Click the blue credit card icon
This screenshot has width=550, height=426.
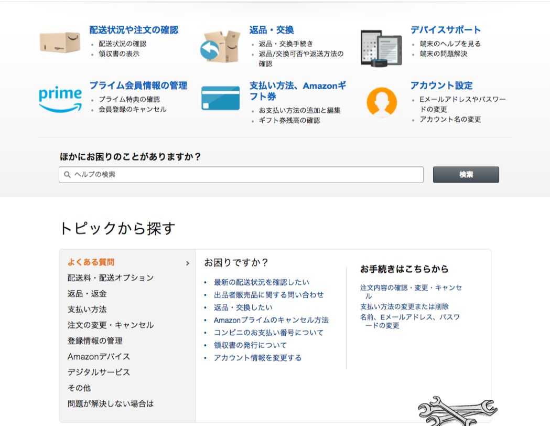221,98
